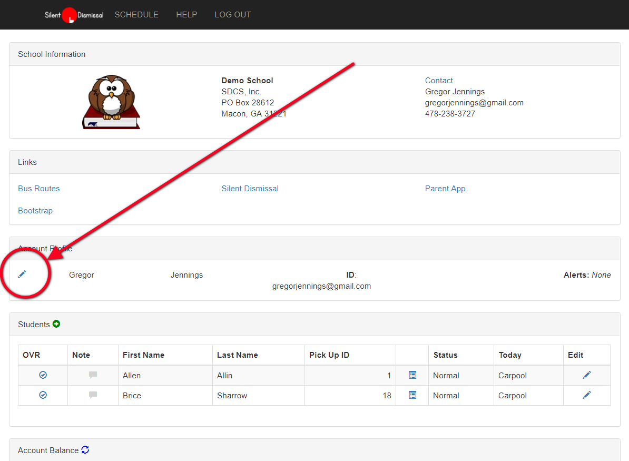Edit Allen Allin with pencil icon
This screenshot has height=461, width=629.
(587, 375)
